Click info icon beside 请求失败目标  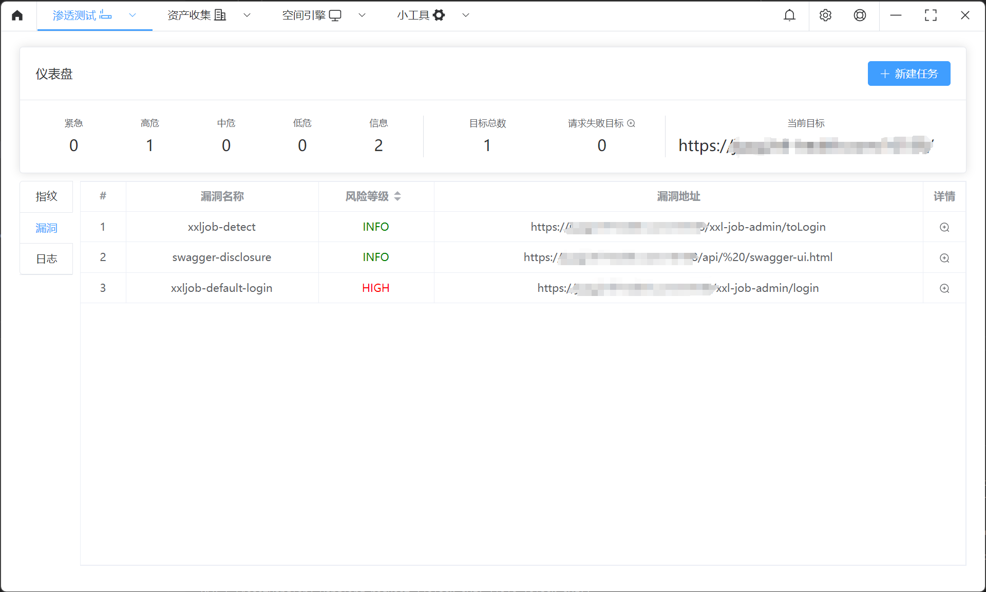click(x=631, y=123)
